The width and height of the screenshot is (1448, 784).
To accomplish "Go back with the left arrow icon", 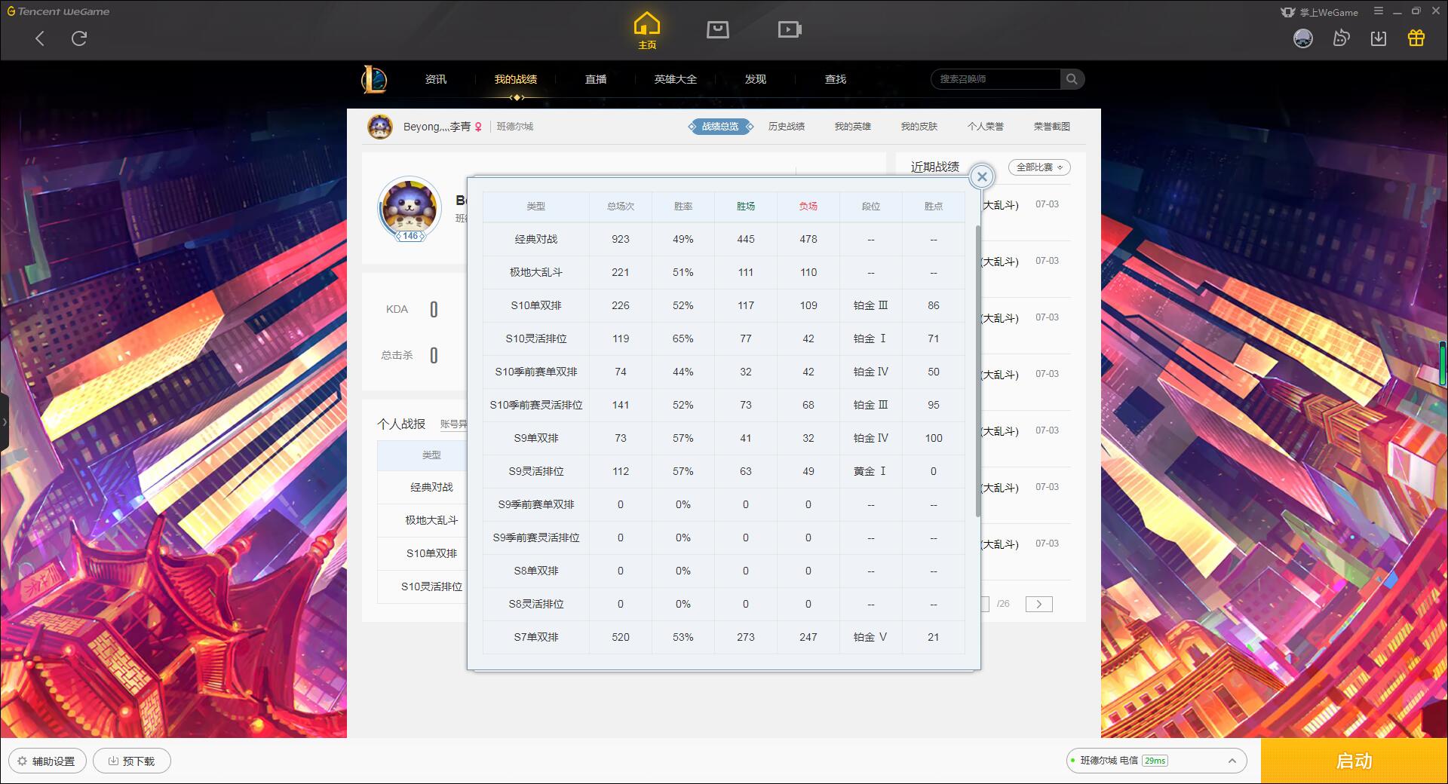I will coord(40,38).
